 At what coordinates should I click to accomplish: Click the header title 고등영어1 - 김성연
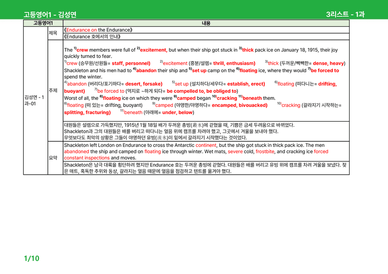coord(50,15)
